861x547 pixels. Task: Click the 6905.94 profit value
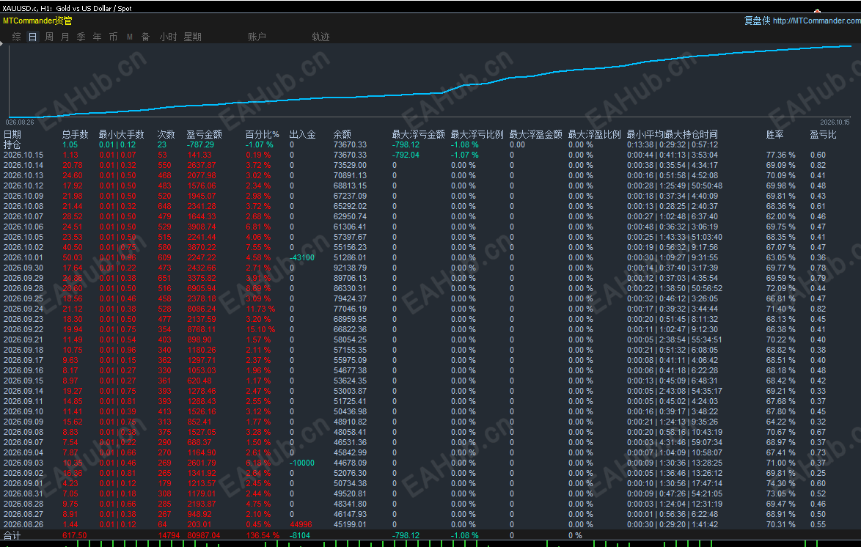point(202,288)
